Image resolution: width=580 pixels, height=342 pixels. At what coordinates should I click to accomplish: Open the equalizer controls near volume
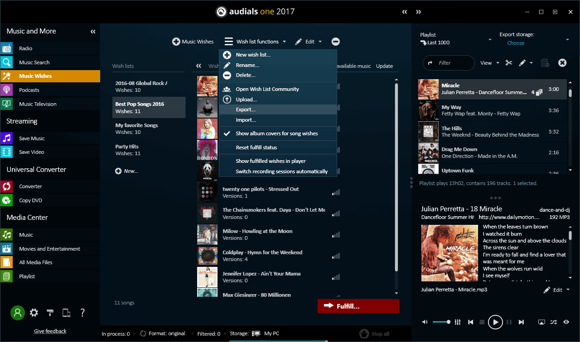pos(457,322)
